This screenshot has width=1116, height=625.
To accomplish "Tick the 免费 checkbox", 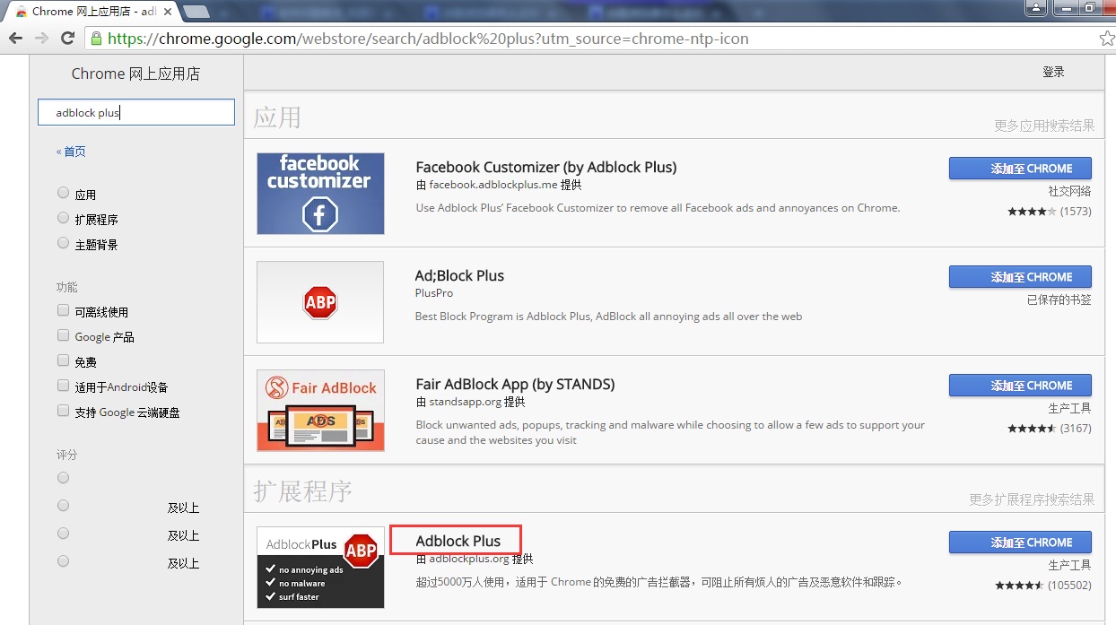I will pos(63,360).
